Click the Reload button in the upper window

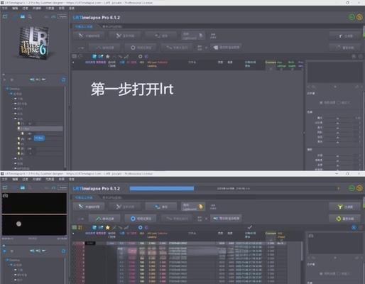coord(345,48)
